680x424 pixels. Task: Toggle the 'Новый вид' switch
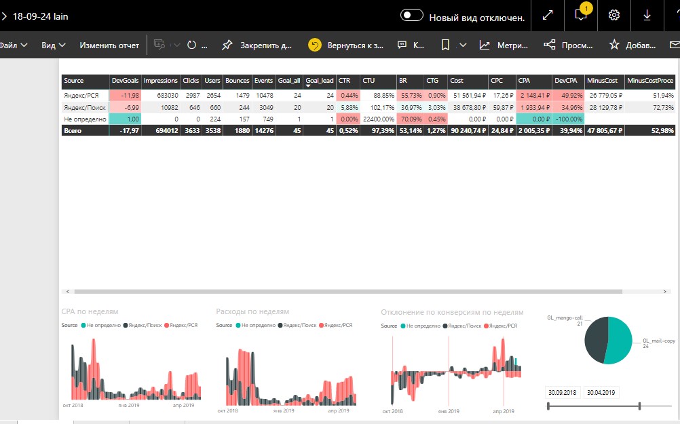point(411,15)
